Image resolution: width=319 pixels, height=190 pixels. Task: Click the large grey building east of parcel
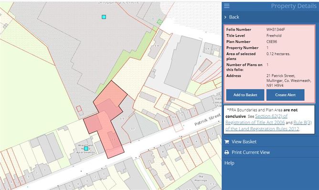pos(183,63)
